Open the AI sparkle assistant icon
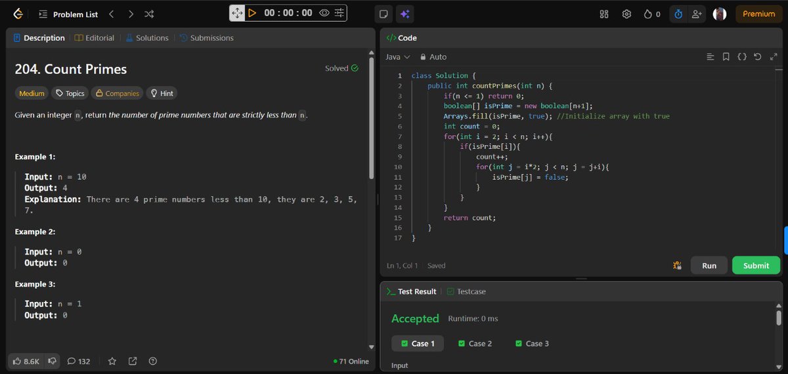 click(405, 14)
